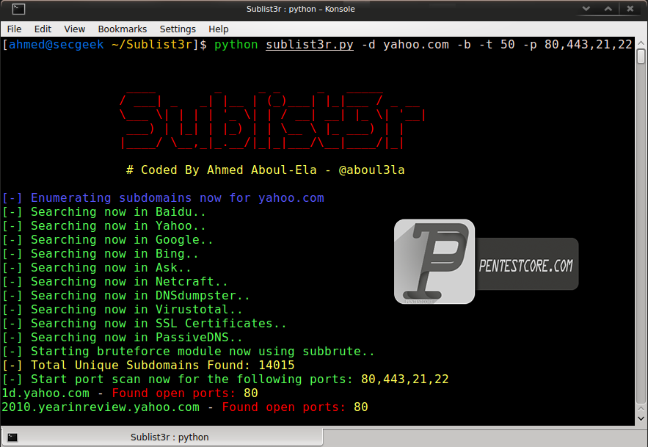Click the Konsole window icon in title bar

coord(18,9)
